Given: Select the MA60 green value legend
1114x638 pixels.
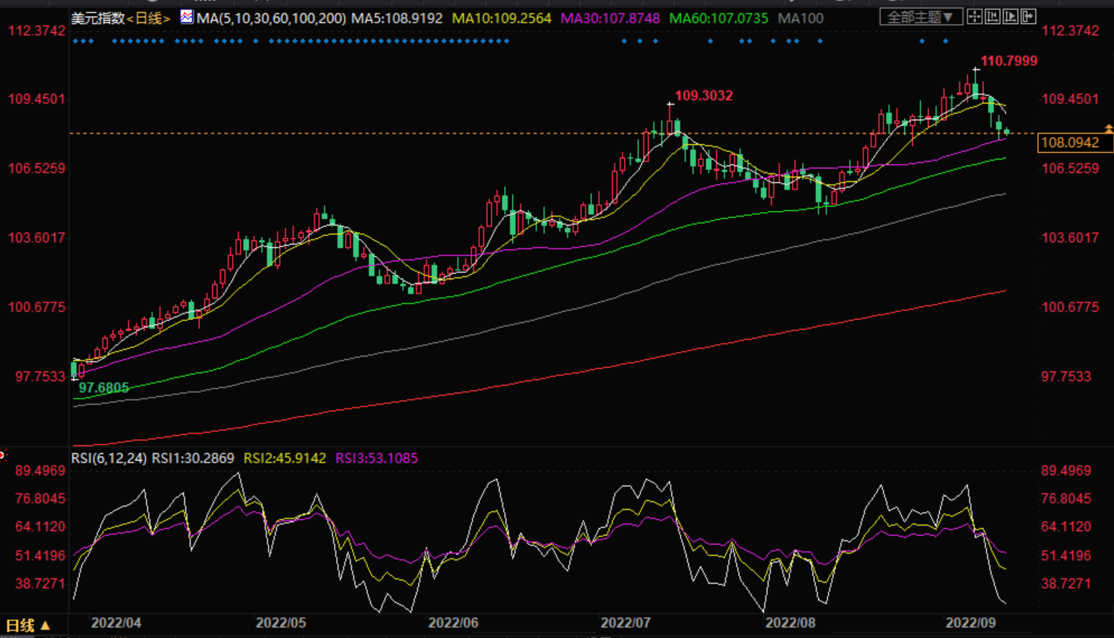Looking at the screenshot, I should click(718, 18).
